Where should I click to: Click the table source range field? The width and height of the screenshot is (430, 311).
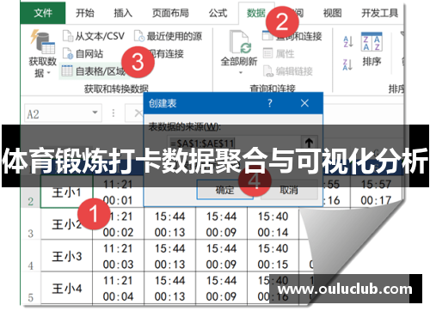pyautogui.click(x=235, y=143)
